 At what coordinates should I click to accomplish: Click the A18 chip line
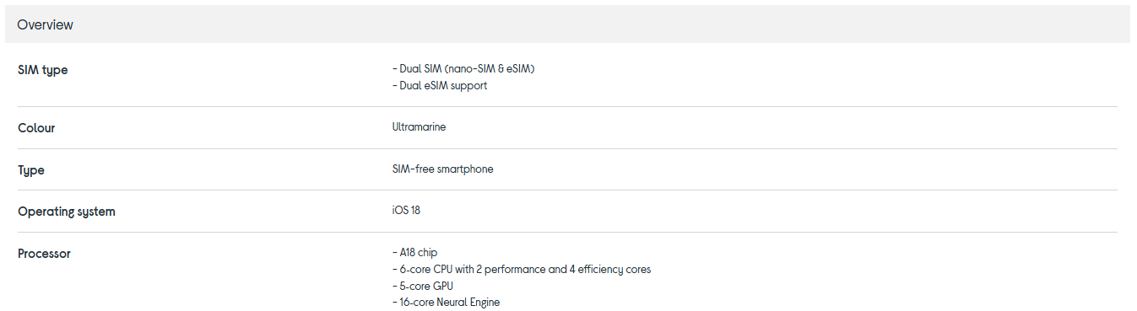pyautogui.click(x=415, y=253)
